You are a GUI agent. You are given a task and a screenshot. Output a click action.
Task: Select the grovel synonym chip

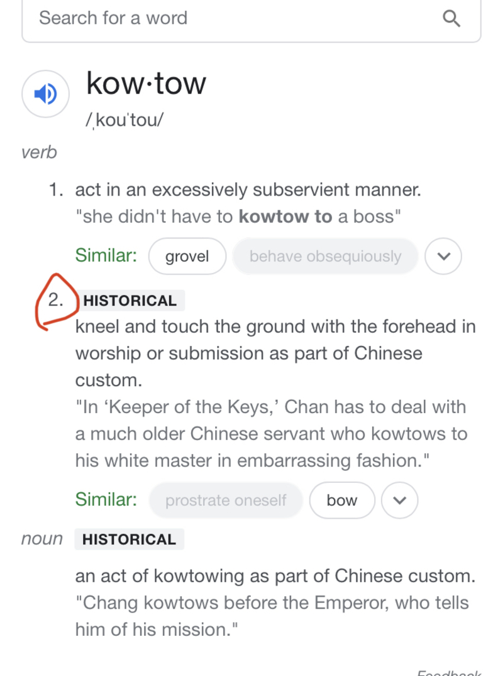click(x=187, y=256)
